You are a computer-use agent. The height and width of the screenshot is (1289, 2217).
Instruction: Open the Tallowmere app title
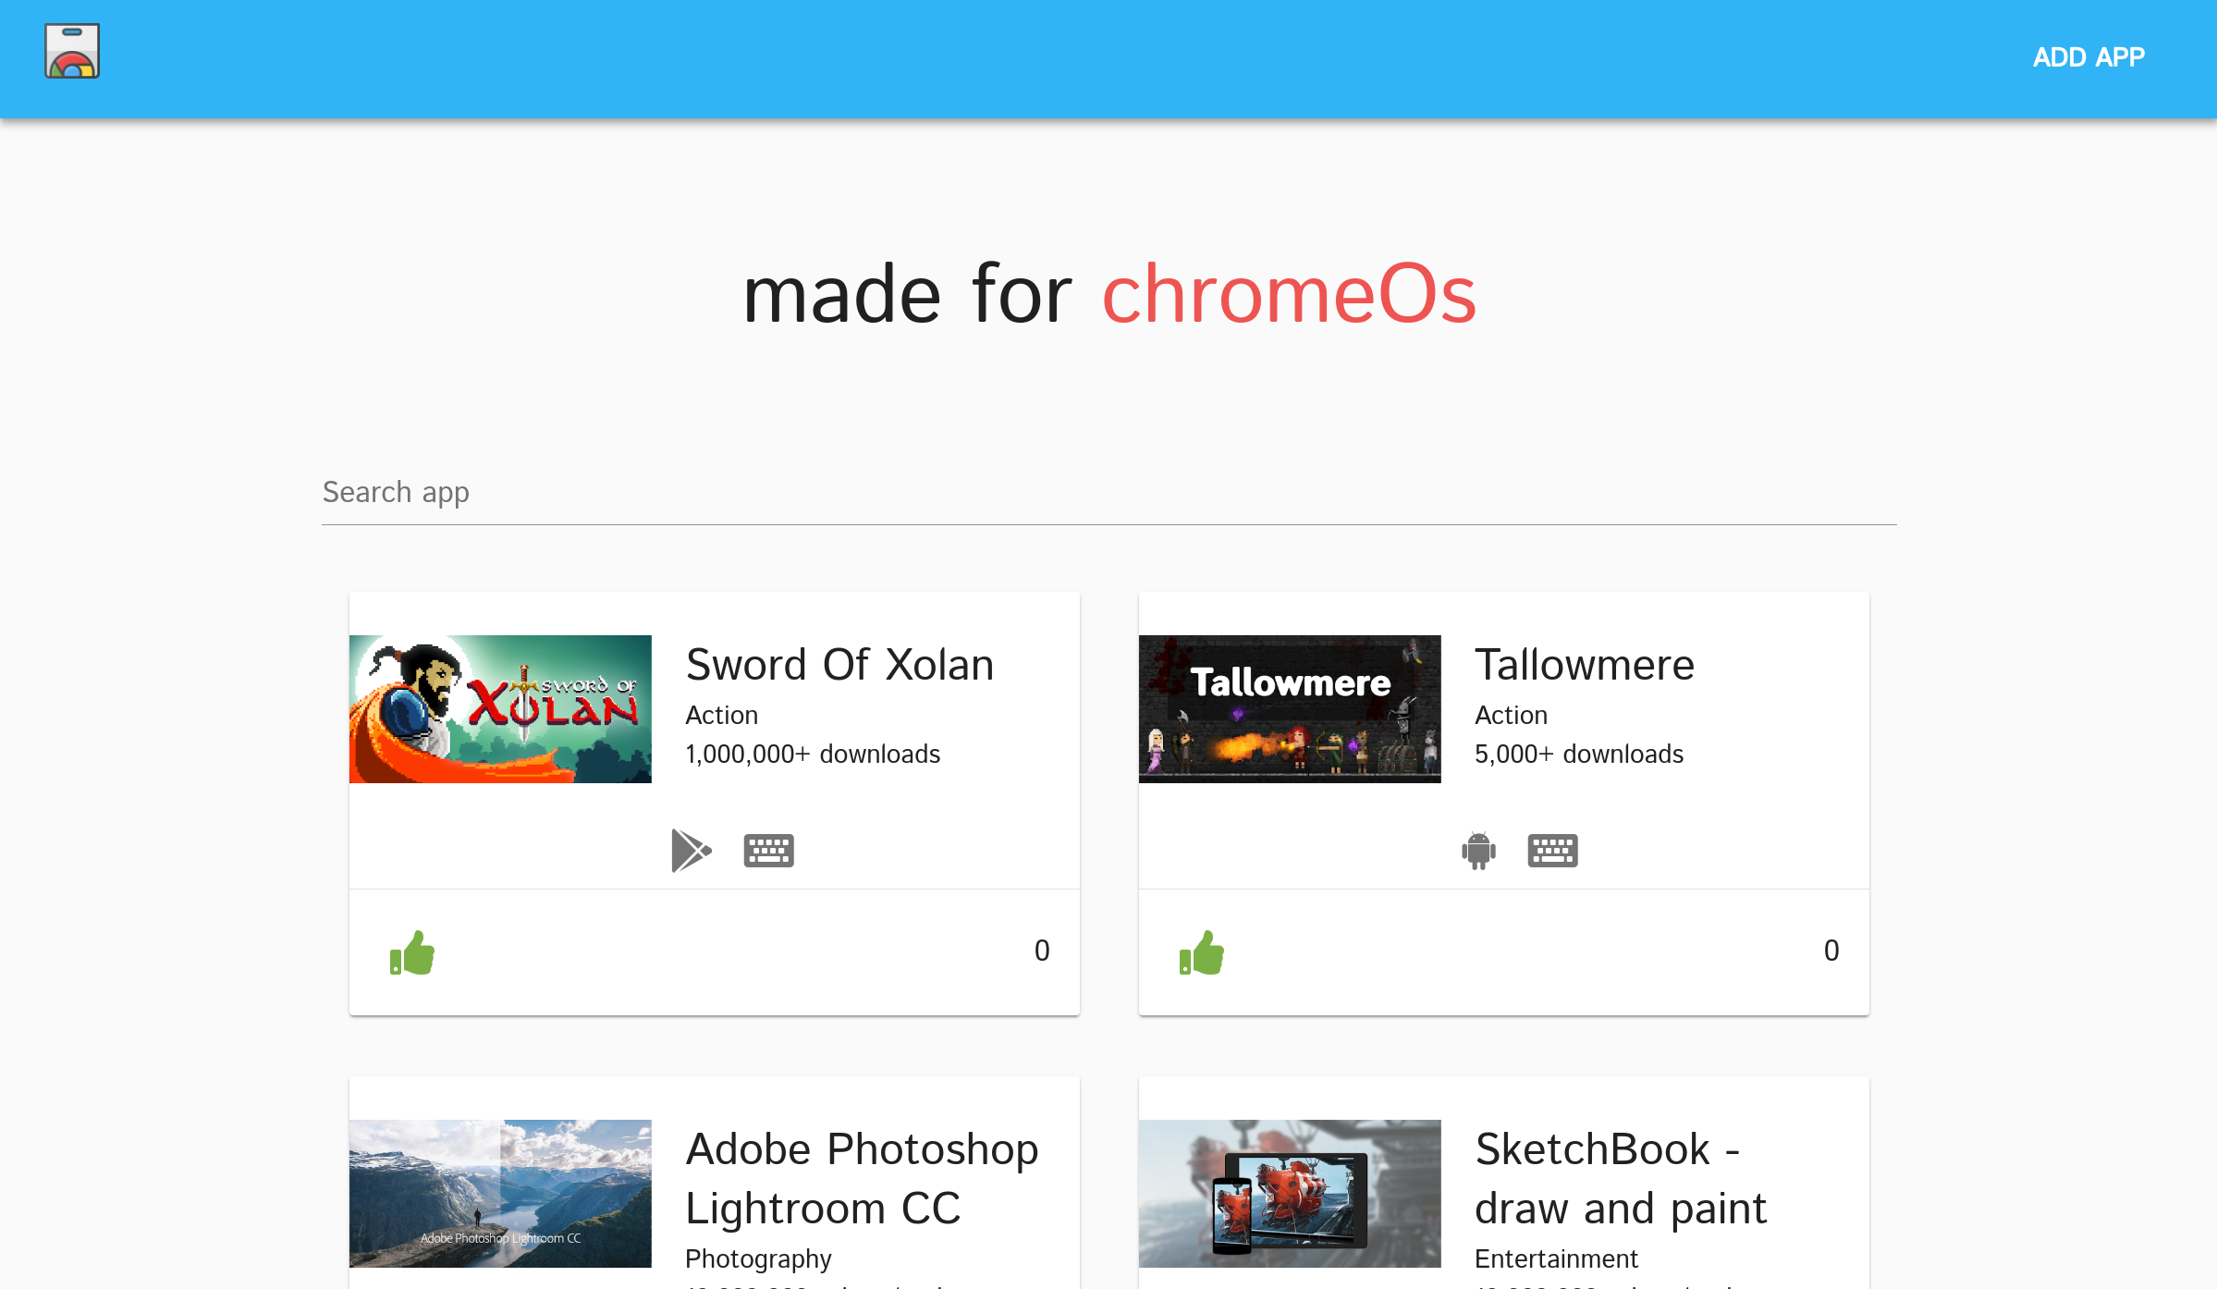1584,663
